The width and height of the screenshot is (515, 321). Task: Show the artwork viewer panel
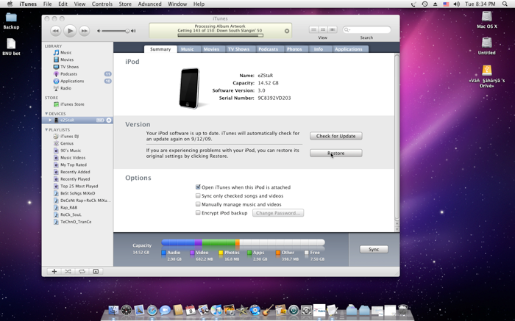(96, 272)
